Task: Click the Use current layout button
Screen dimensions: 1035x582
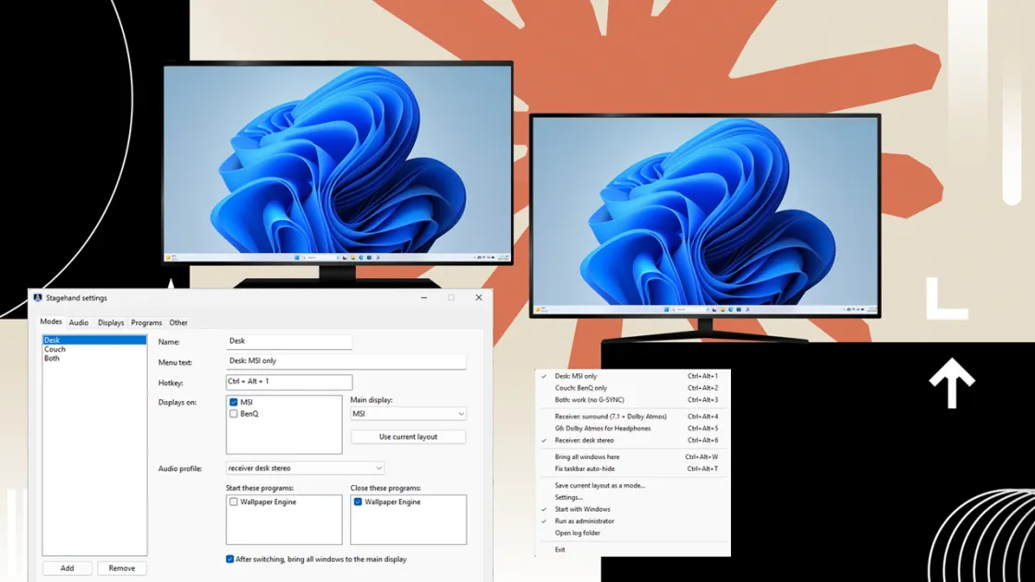Action: (x=408, y=437)
